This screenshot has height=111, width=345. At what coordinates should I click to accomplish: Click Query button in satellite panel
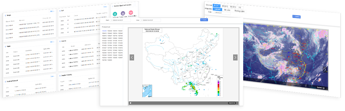[296, 17]
